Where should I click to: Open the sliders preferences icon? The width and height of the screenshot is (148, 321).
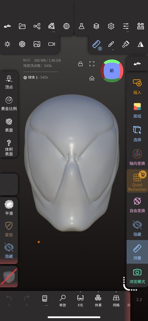(126, 26)
